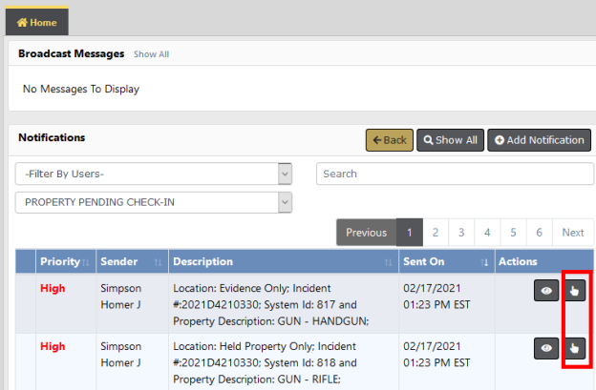Click the hand pointer icon for GUN - RIFLE row
The image size is (596, 390).
[574, 349]
